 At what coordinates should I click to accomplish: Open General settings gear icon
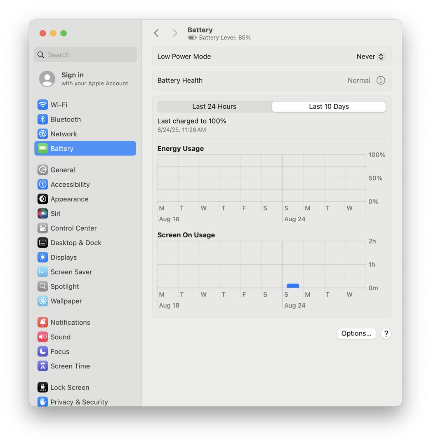(x=42, y=170)
